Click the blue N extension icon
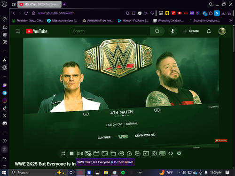 point(217,13)
